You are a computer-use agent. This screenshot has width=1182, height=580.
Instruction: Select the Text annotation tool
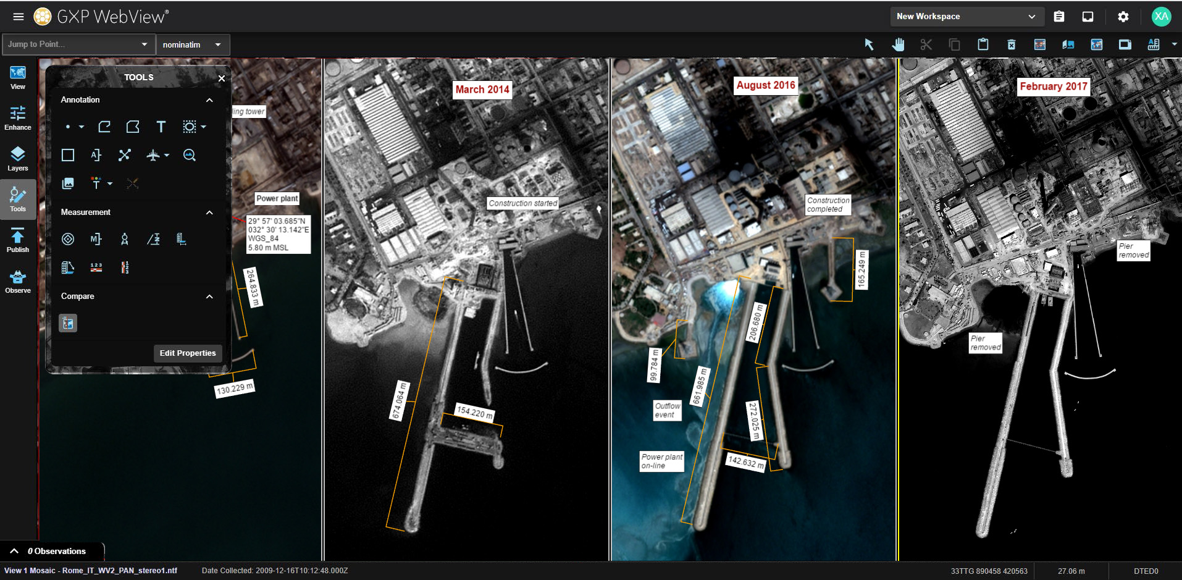161,127
